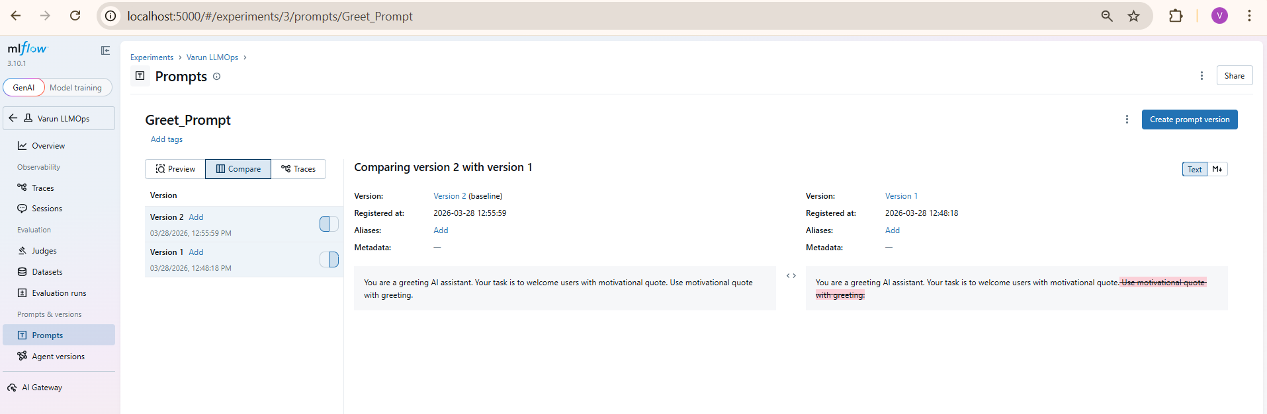
Task: Swap compared versions with arrows icon
Action: [x=791, y=276]
